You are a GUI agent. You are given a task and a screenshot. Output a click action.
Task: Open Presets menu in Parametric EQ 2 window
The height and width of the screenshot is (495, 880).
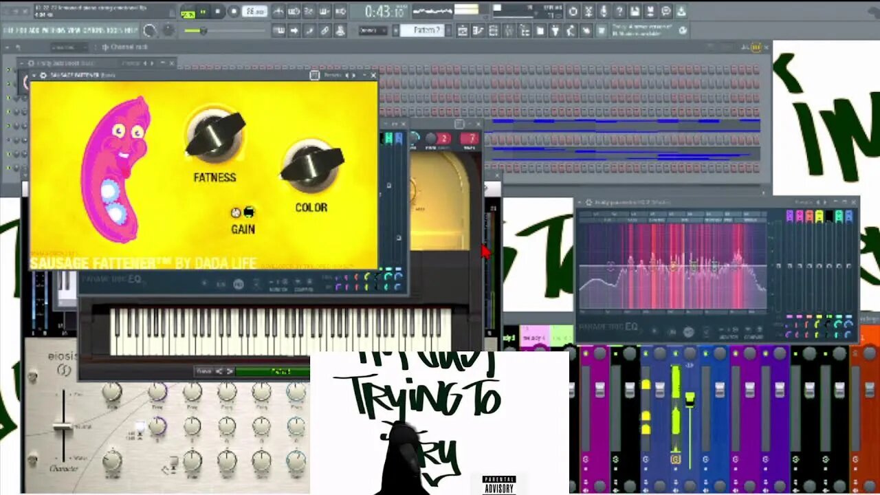point(804,202)
